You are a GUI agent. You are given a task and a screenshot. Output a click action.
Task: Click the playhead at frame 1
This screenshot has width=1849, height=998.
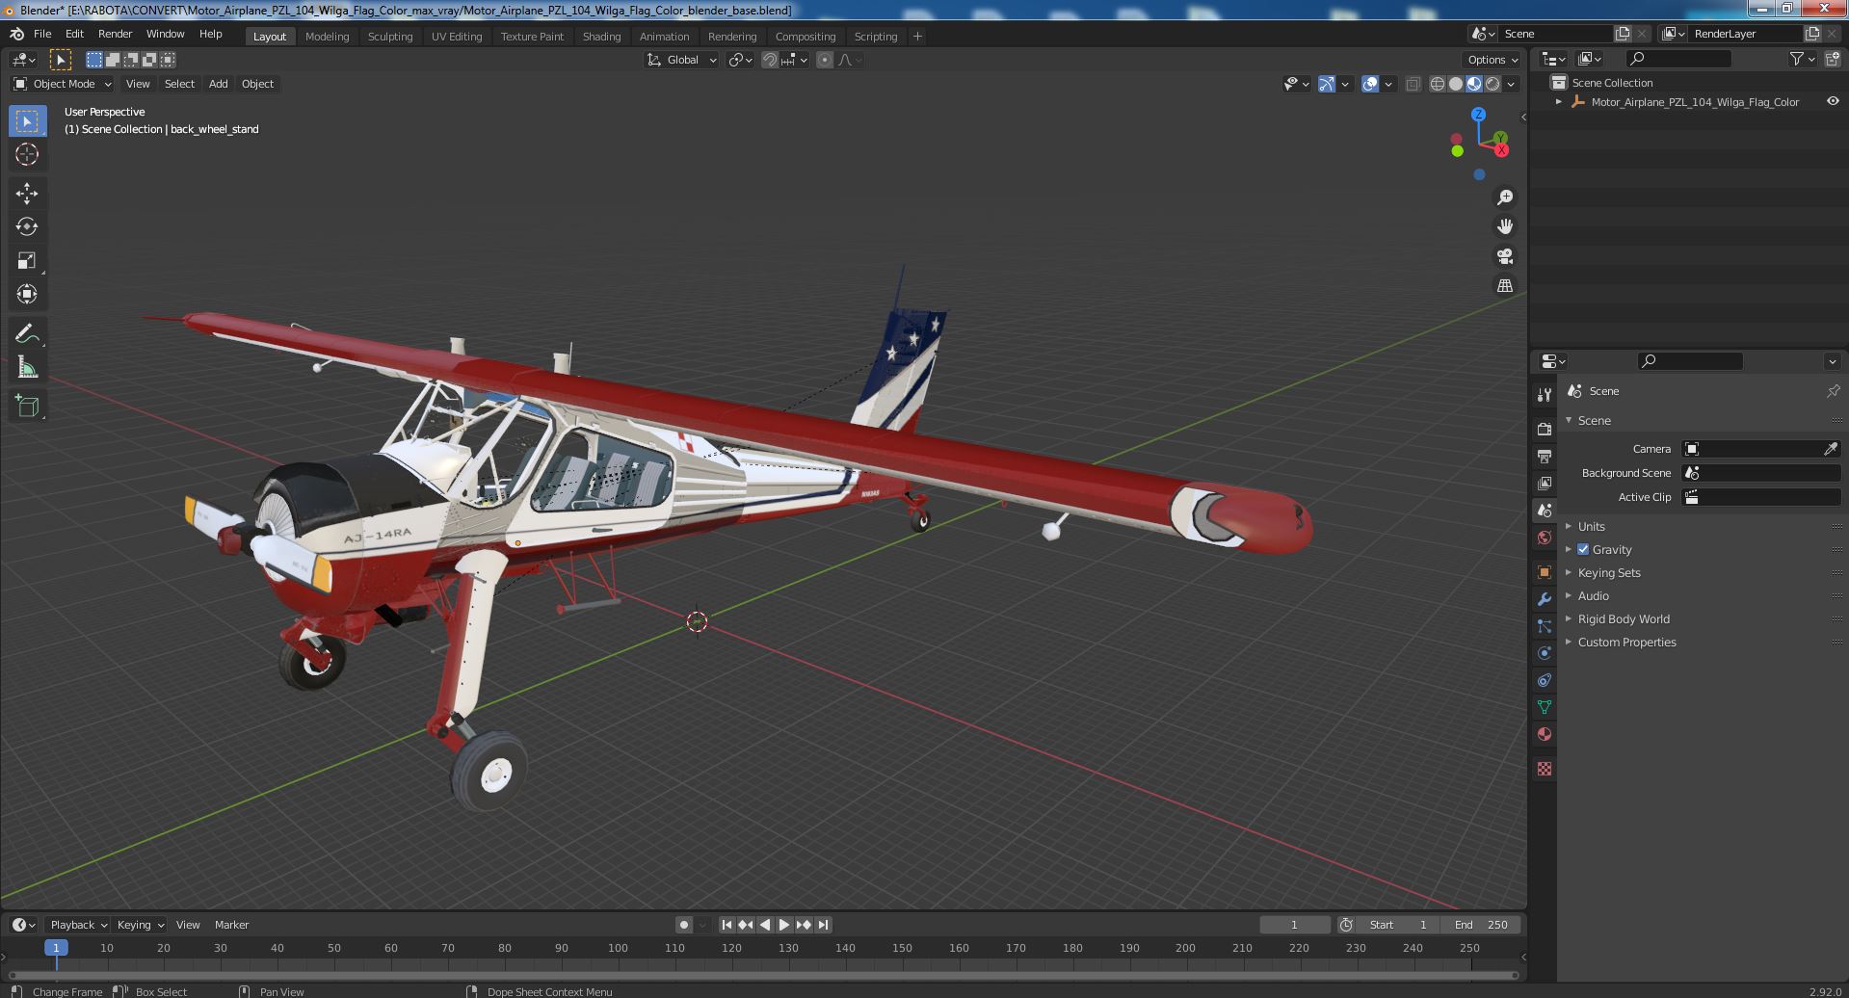click(56, 948)
